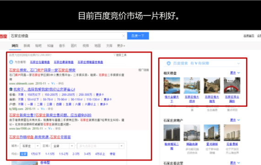Click the red Baidu logo
261x165 pixels.
[3, 36]
